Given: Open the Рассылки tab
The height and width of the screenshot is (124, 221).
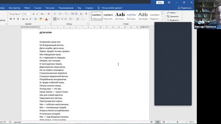Looking at the screenshot, I should pos(50,8).
